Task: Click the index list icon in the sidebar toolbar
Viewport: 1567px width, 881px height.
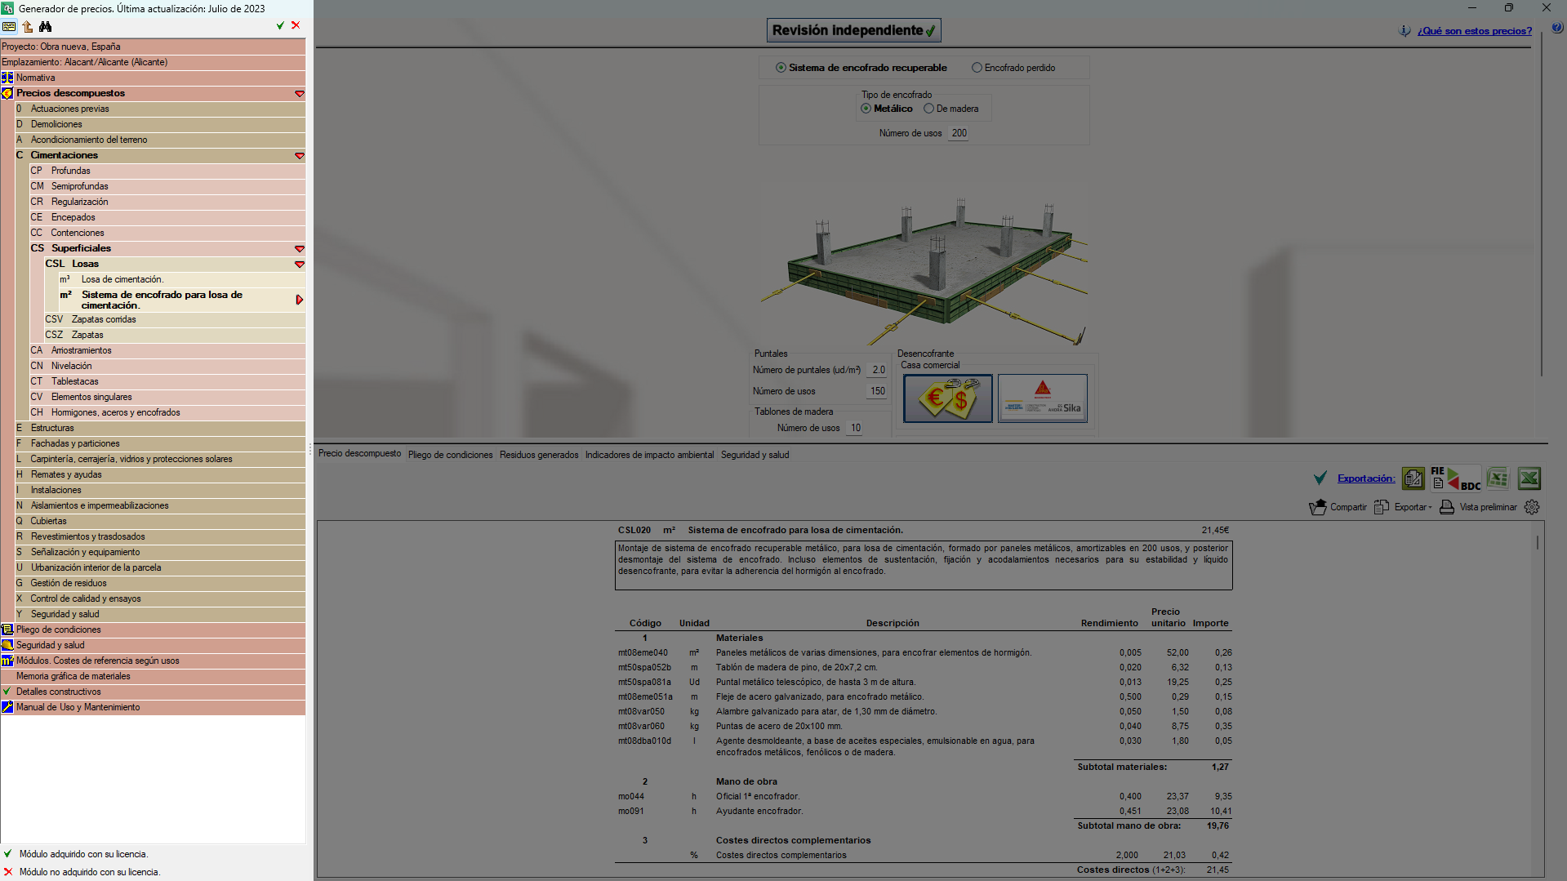Action: [9, 26]
